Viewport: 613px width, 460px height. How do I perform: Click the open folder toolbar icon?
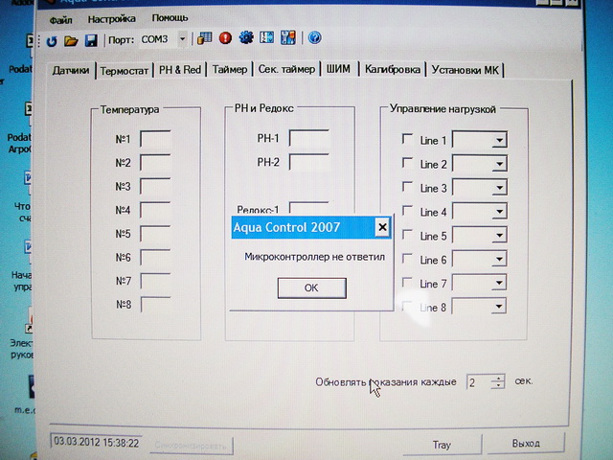coord(71,40)
